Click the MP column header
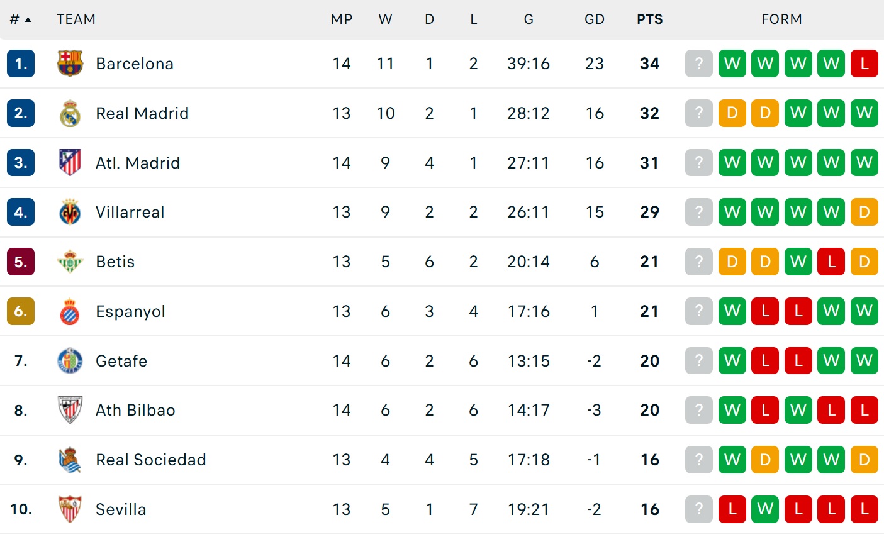This screenshot has width=884, height=537. (342, 19)
